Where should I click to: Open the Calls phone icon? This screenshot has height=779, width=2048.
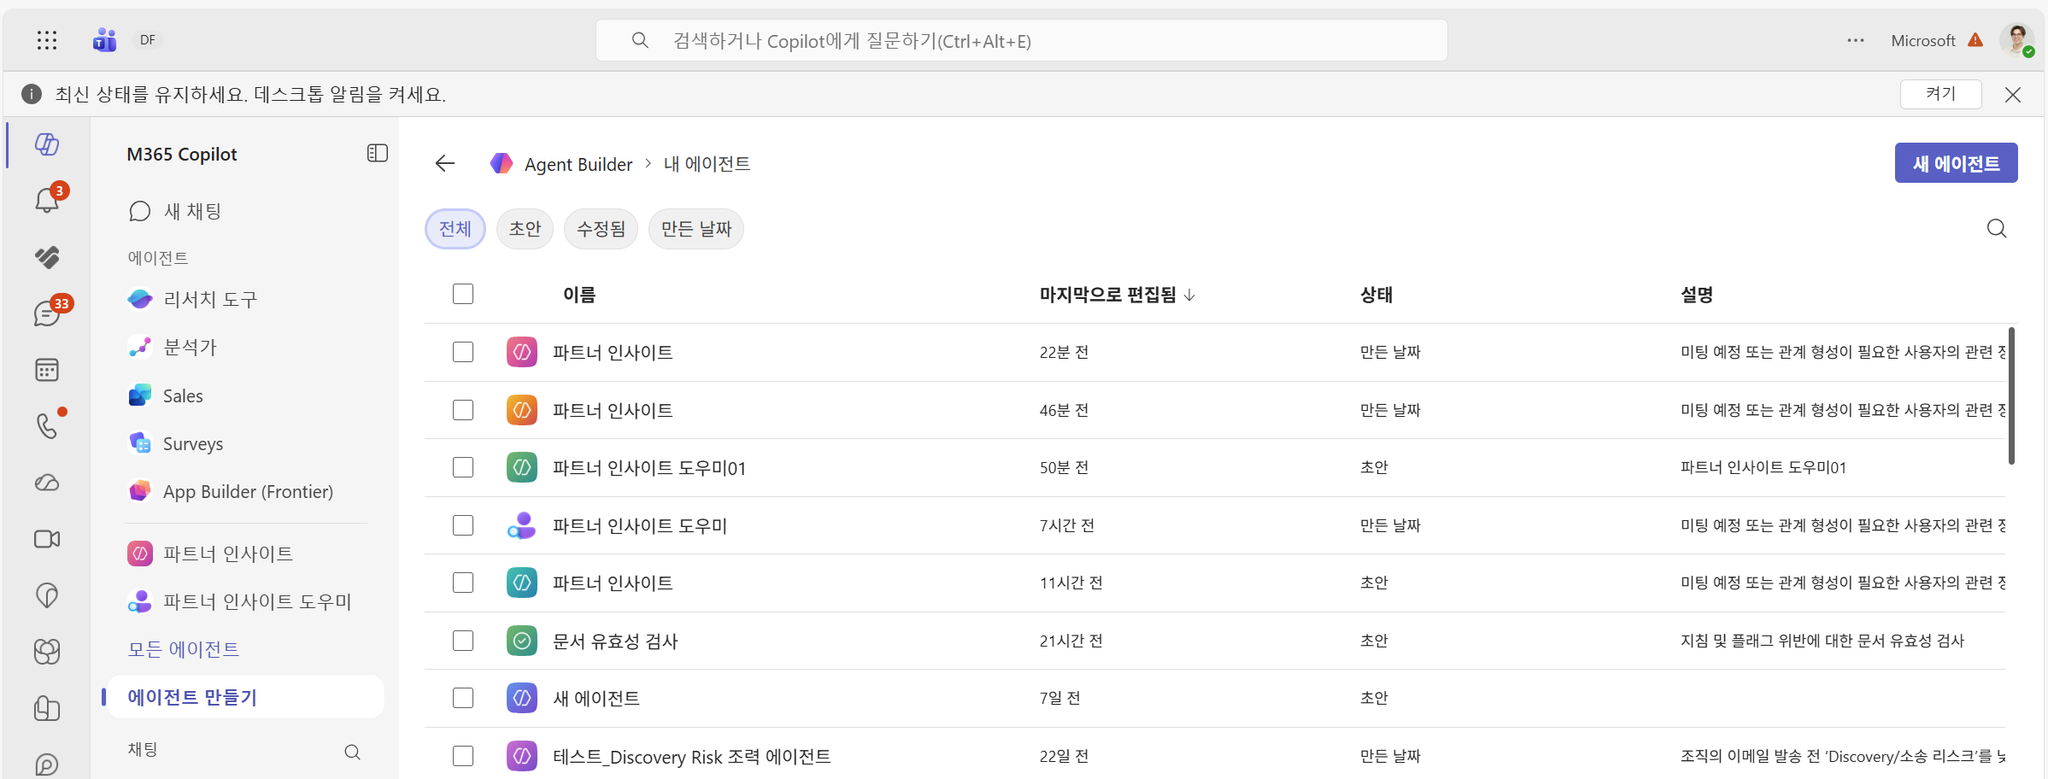[47, 426]
